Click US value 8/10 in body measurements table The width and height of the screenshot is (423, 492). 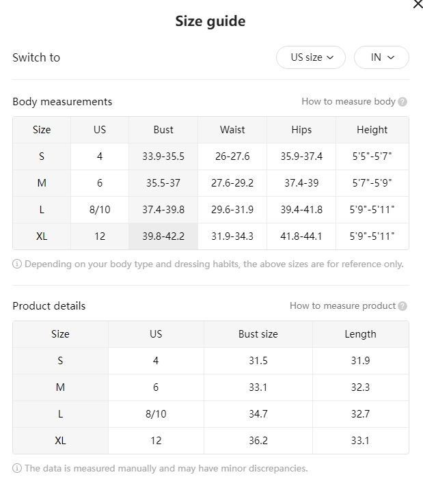pyautogui.click(x=100, y=210)
